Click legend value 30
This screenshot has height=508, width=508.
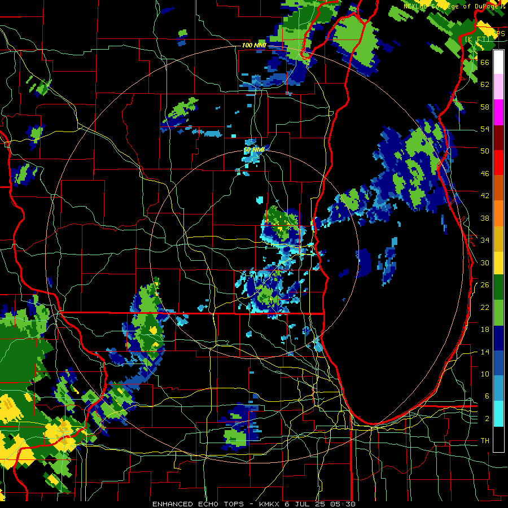[x=485, y=262]
